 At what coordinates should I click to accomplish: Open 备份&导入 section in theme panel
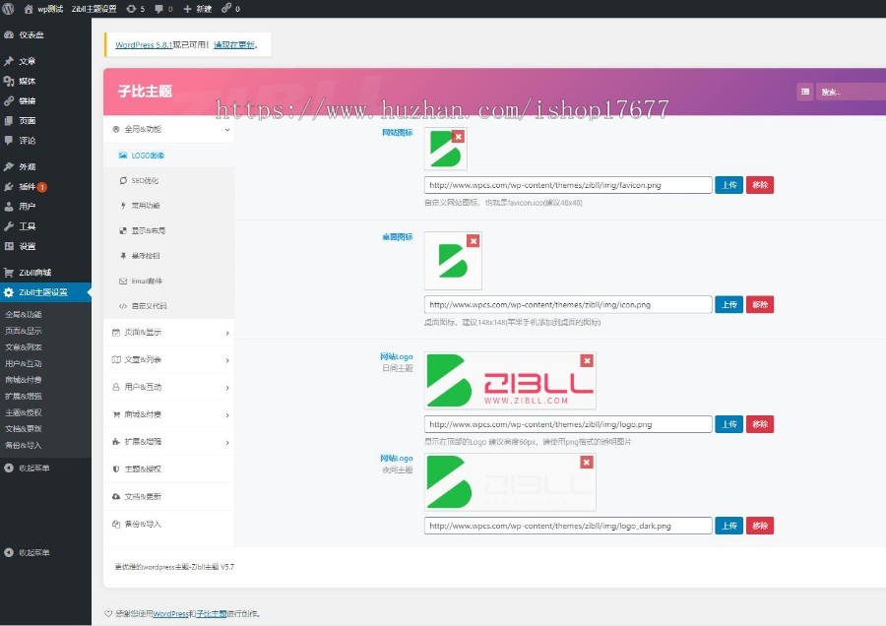tap(169, 524)
